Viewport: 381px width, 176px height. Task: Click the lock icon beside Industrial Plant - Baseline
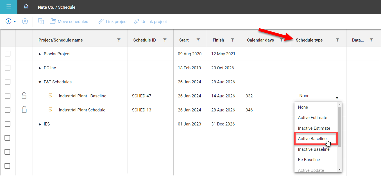tap(24, 96)
